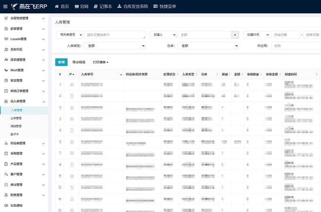Click the 首页 home icon in top bar
This screenshot has width=321, height=212.
click(57, 7)
